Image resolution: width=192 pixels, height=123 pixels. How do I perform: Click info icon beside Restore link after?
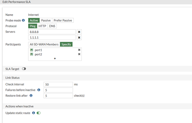pos(31,96)
